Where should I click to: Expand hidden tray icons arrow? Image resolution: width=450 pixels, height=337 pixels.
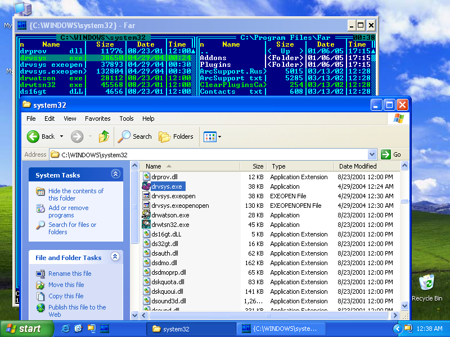pyautogui.click(x=397, y=329)
